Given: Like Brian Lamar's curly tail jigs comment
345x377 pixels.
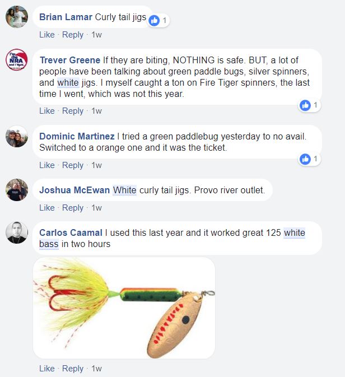Looking at the screenshot, I should pos(47,35).
